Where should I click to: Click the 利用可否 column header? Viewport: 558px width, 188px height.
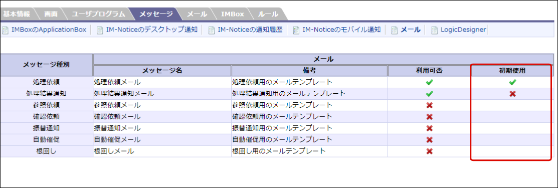pos(429,71)
